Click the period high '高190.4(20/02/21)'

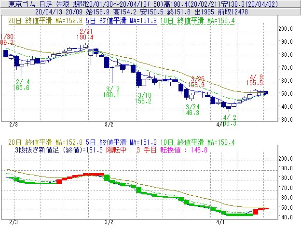tap(192, 4)
